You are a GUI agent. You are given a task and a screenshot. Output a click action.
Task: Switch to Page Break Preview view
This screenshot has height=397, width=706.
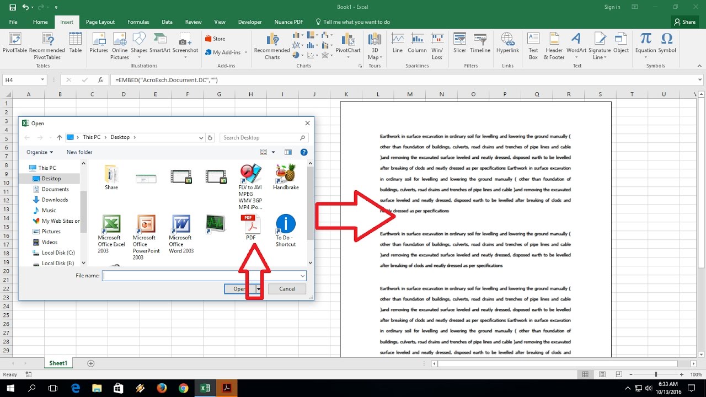pyautogui.click(x=618, y=374)
